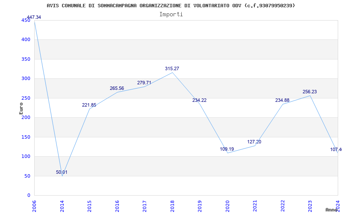Select the 300 y-axis tick label

26,79
